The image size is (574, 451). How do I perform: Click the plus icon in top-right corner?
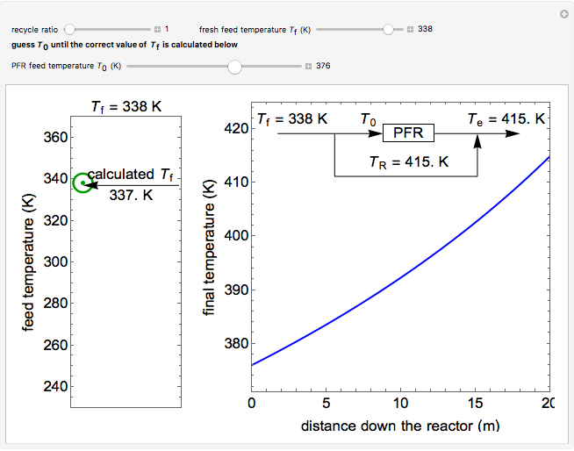564,14
